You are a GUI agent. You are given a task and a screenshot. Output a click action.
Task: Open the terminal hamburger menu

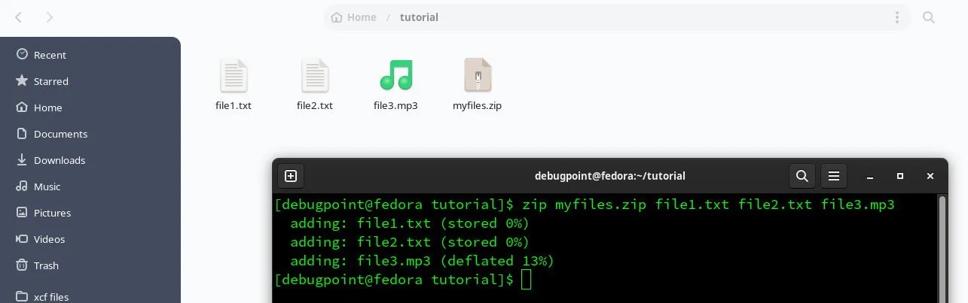coord(834,176)
